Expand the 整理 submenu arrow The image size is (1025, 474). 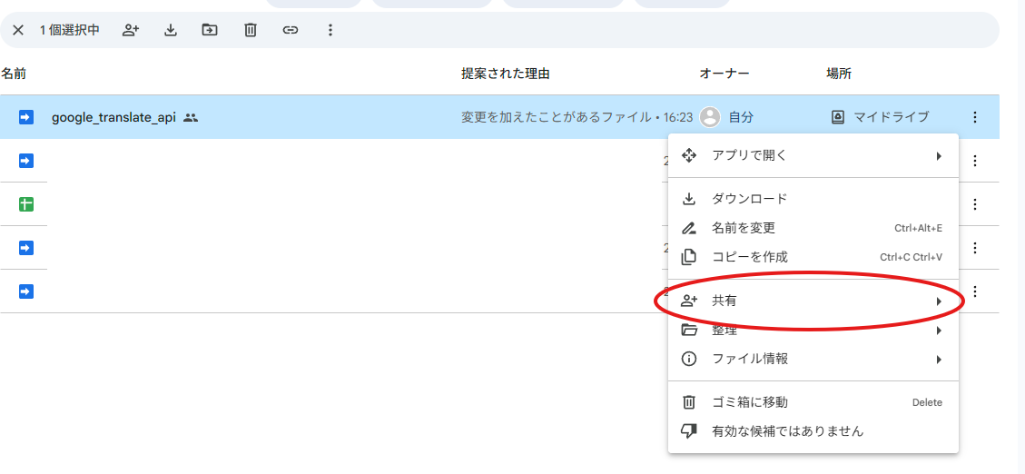click(939, 331)
